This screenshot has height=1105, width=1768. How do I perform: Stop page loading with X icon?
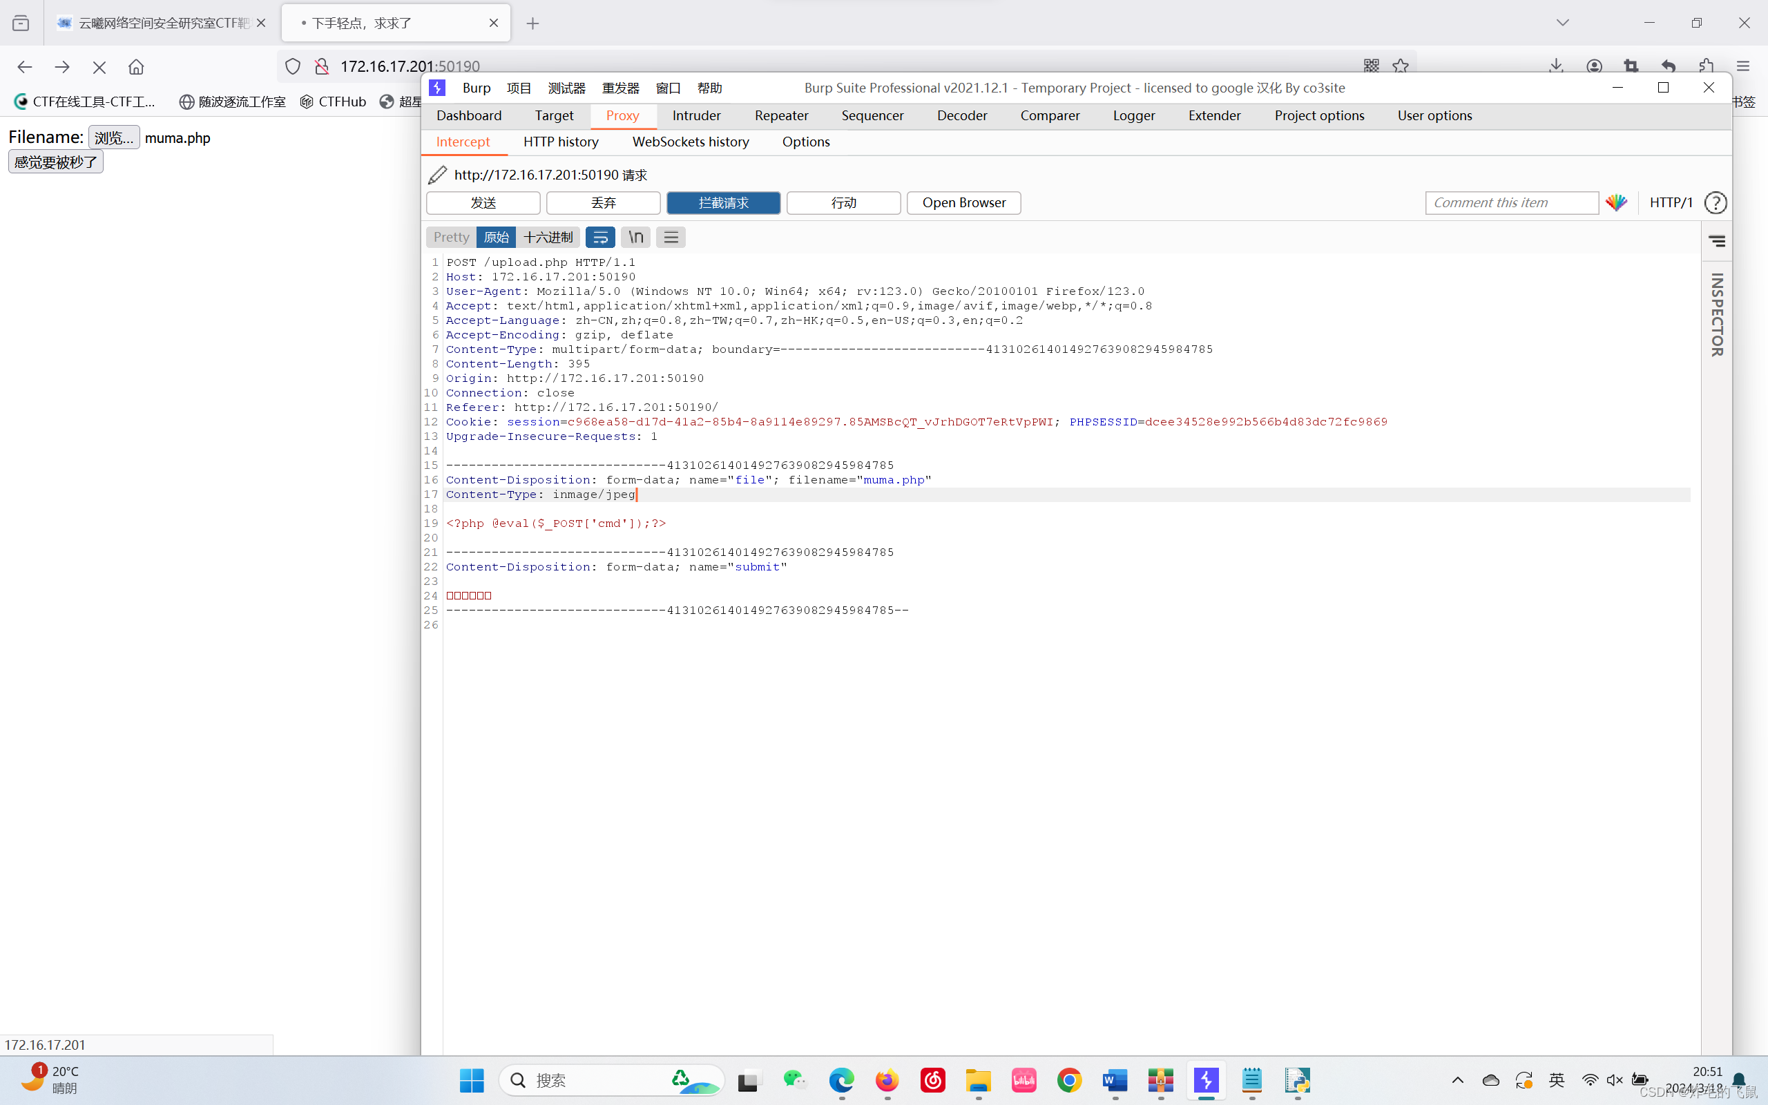(99, 66)
